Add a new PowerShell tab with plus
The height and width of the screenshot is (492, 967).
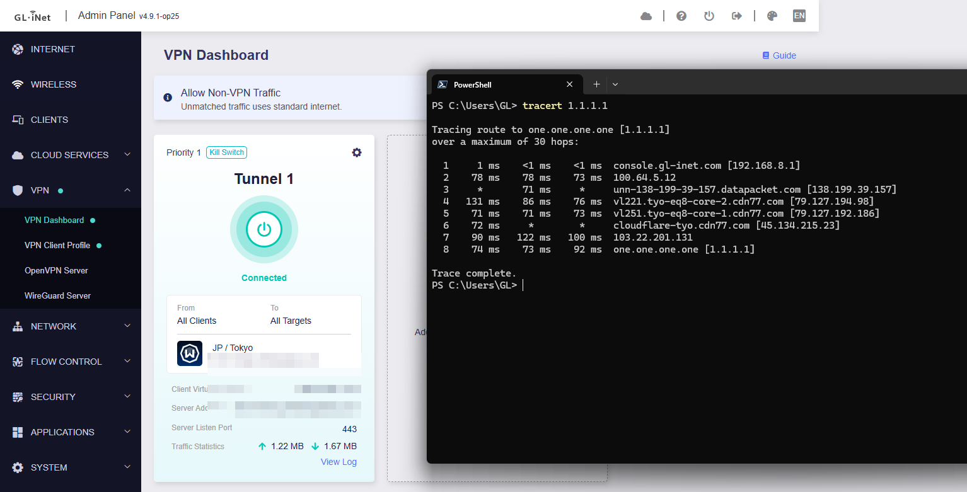click(596, 84)
